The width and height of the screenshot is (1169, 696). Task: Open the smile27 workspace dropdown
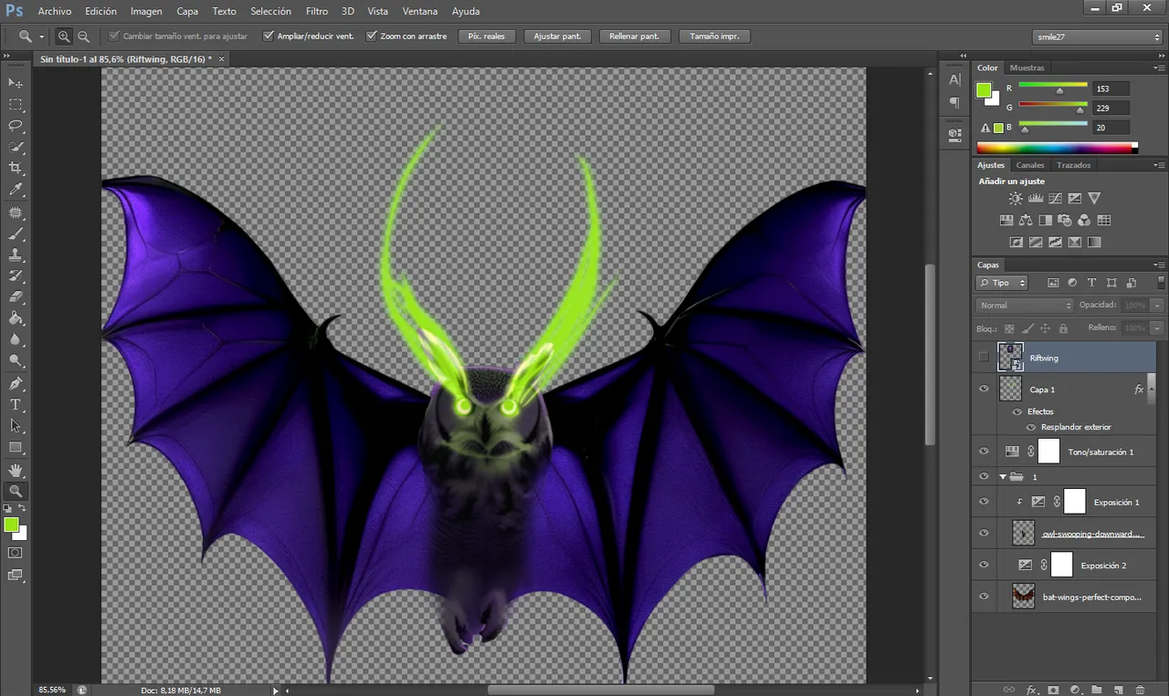click(1097, 36)
